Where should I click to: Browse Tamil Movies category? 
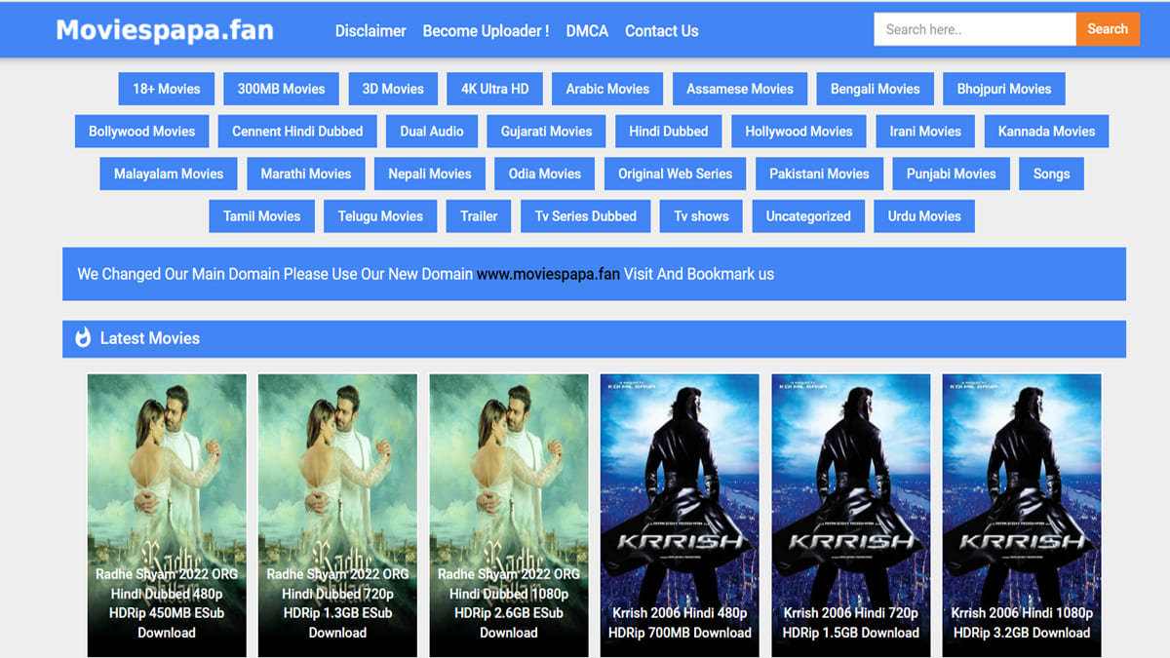(x=262, y=216)
